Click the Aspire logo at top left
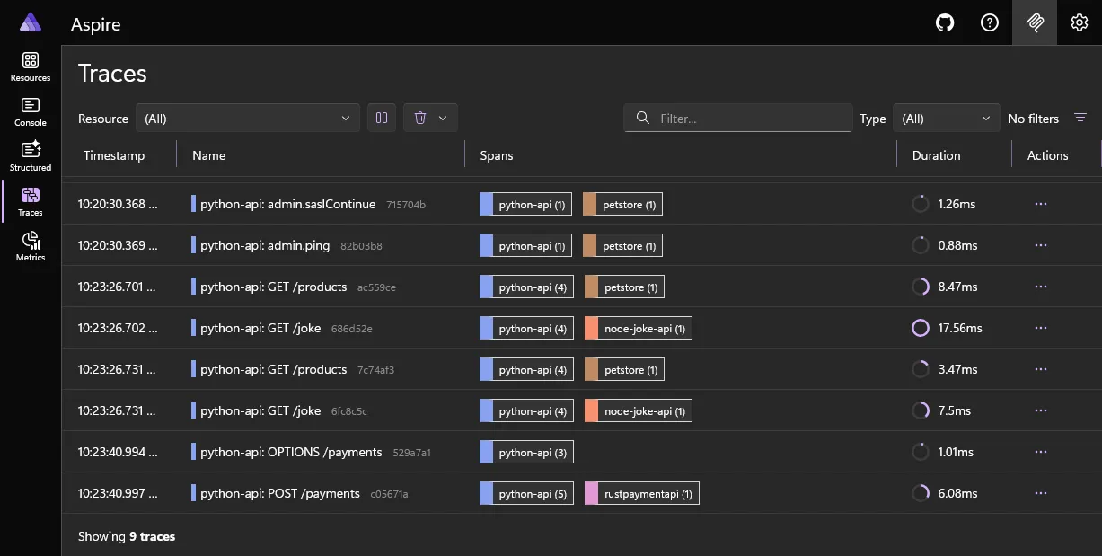 [x=30, y=22]
